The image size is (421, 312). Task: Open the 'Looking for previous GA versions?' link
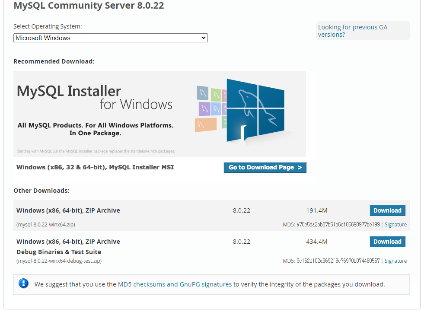click(x=353, y=31)
